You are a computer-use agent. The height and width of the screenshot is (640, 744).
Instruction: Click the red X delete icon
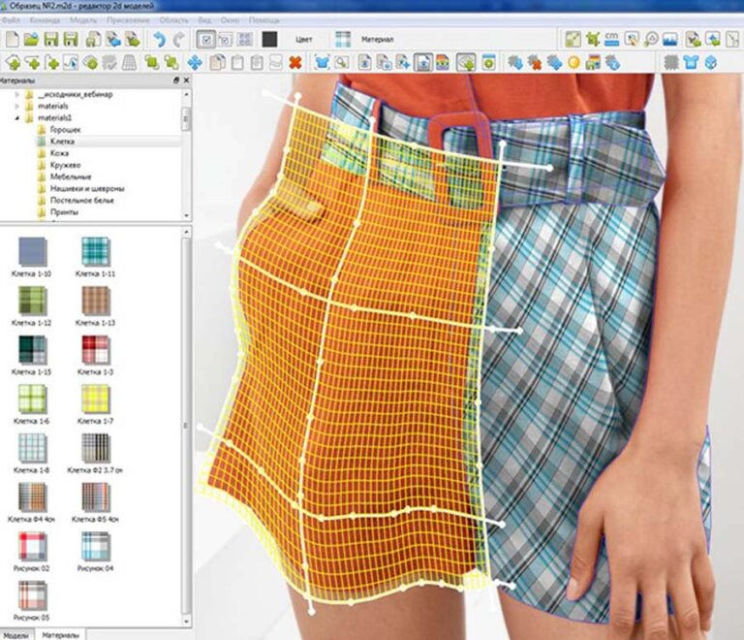tap(295, 62)
